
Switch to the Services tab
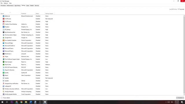tap(37, 5)
